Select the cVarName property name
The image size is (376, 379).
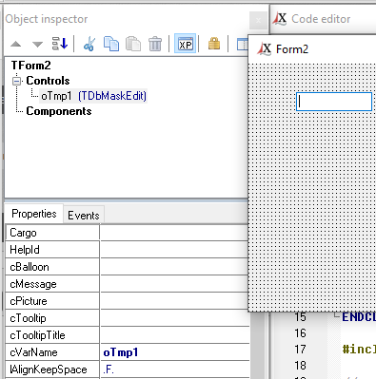(52, 352)
